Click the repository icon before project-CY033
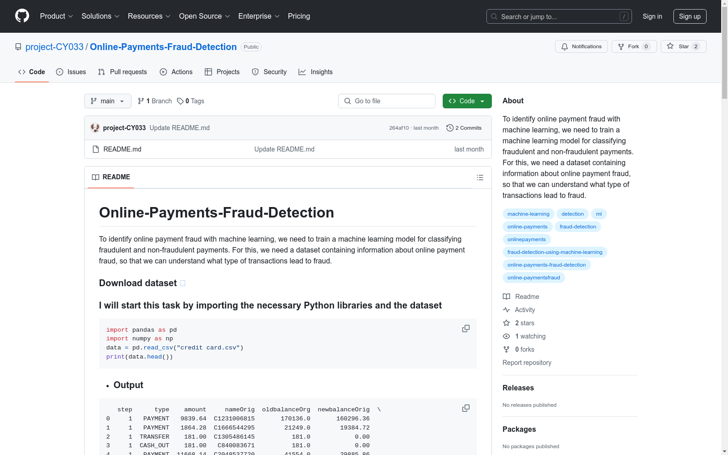728x455 pixels. pyautogui.click(x=18, y=47)
